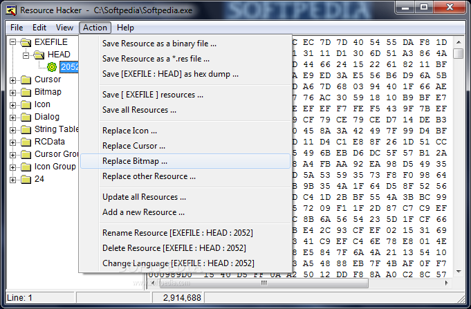Click the horizontal scrollbar right arrow
This screenshot has height=309, width=471.
pos(447,283)
